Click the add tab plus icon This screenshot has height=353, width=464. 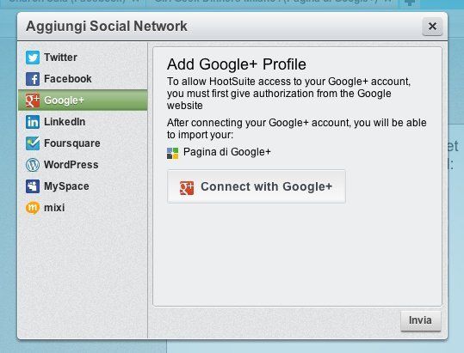(x=410, y=3)
